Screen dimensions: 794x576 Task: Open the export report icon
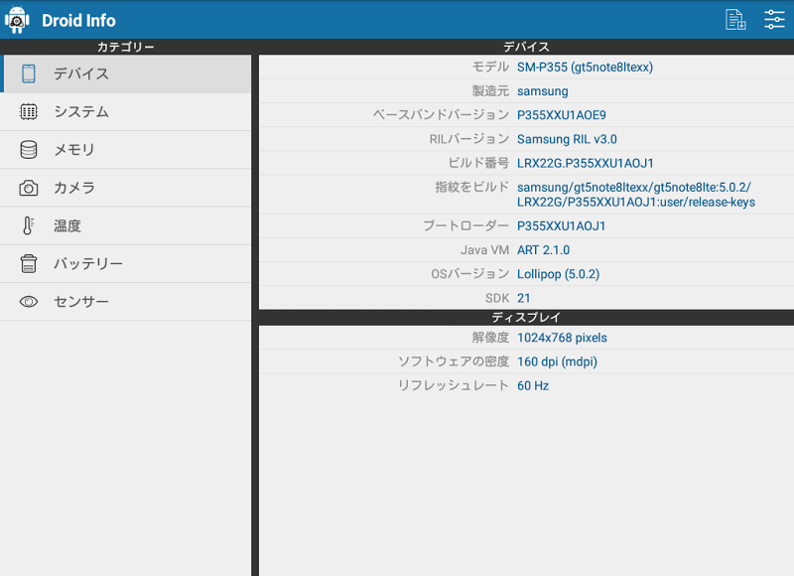[735, 20]
